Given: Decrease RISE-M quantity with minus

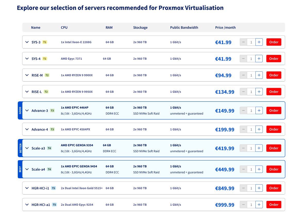Looking at the screenshot, I should (x=243, y=75).
